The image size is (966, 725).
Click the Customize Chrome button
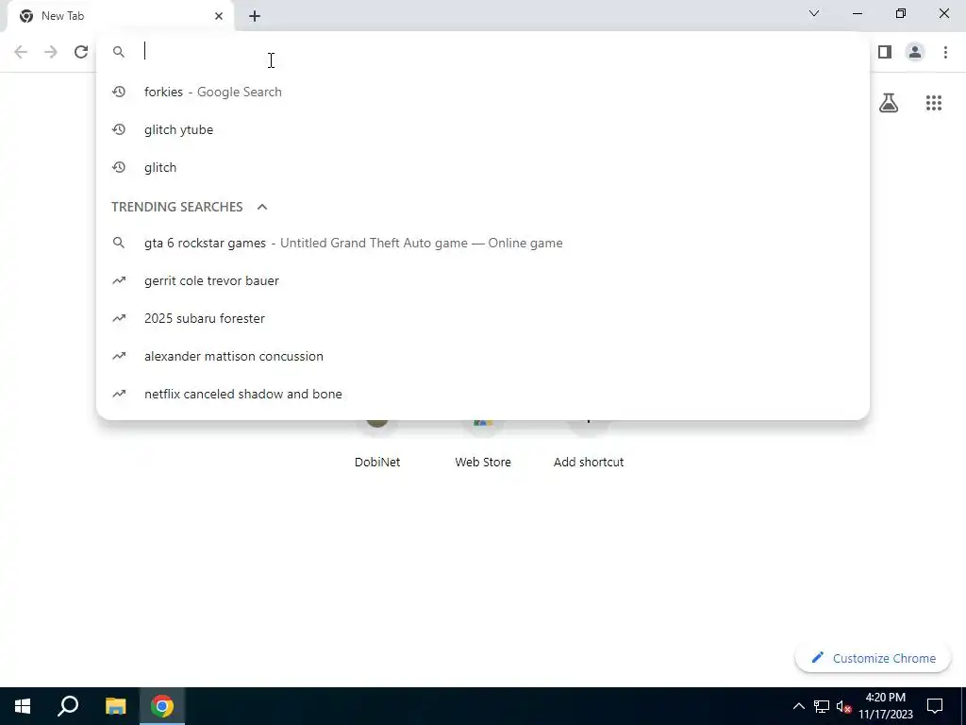point(873,658)
